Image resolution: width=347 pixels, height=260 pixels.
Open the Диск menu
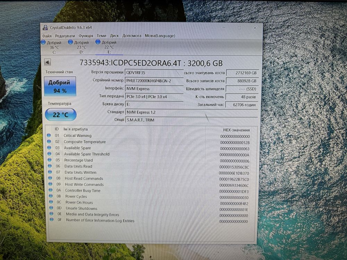point(115,36)
